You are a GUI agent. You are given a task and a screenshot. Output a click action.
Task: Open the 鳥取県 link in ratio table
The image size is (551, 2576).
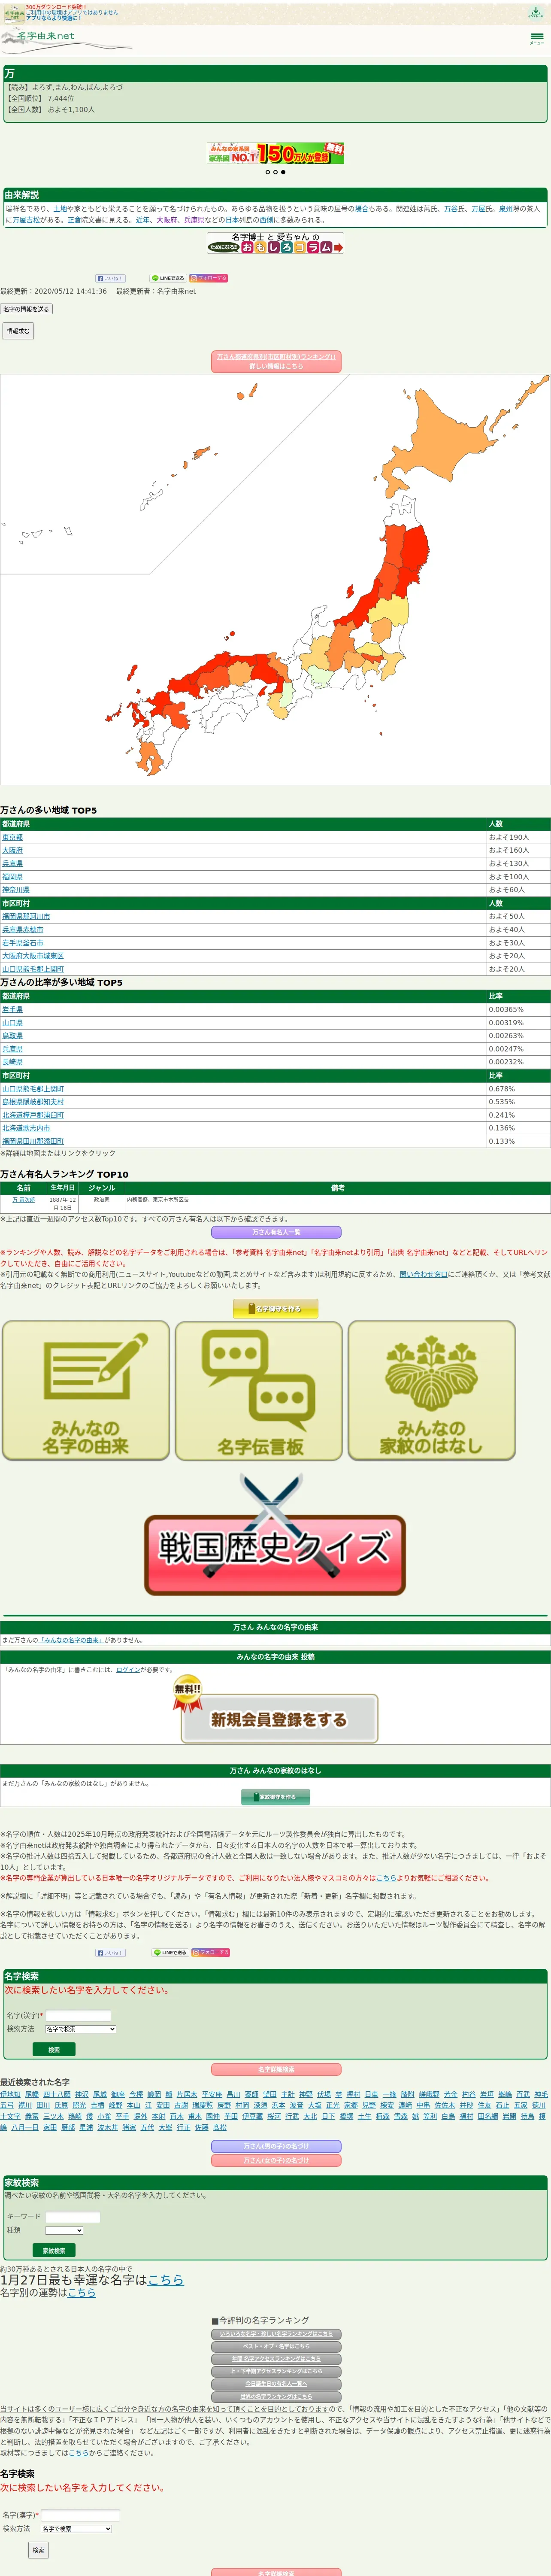pos(12,1036)
